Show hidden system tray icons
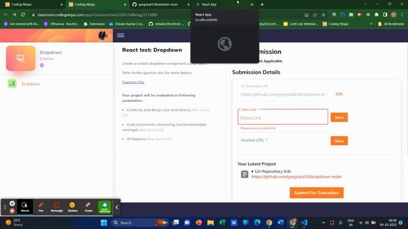Image resolution: width=408 pixels, height=229 pixels. tap(323, 223)
